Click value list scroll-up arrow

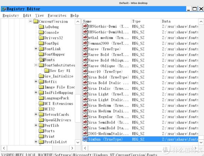(201, 21)
